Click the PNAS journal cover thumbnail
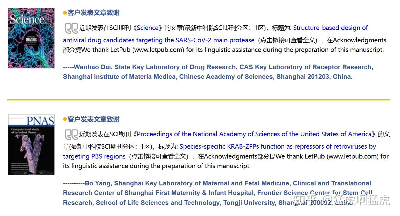 [31, 145]
